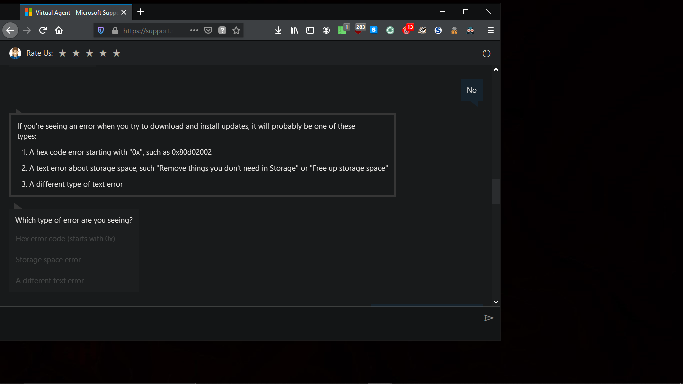
Task: Click the round blue S extension icon
Action: coord(438,30)
